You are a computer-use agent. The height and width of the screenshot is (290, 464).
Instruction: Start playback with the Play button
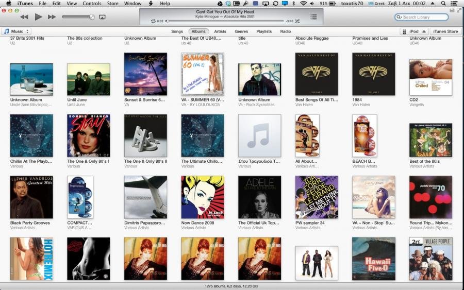(x=38, y=17)
